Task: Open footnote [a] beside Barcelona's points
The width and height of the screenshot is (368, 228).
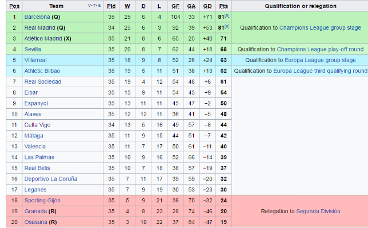Action: click(227, 16)
